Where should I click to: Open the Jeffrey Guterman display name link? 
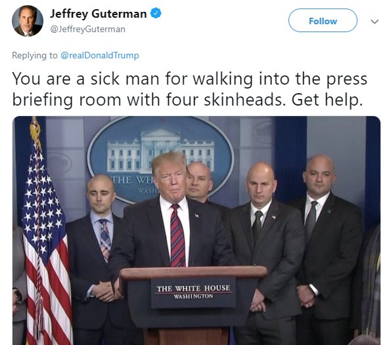coord(99,14)
